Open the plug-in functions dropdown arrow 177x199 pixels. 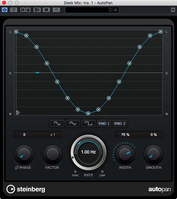[x=173, y=10]
